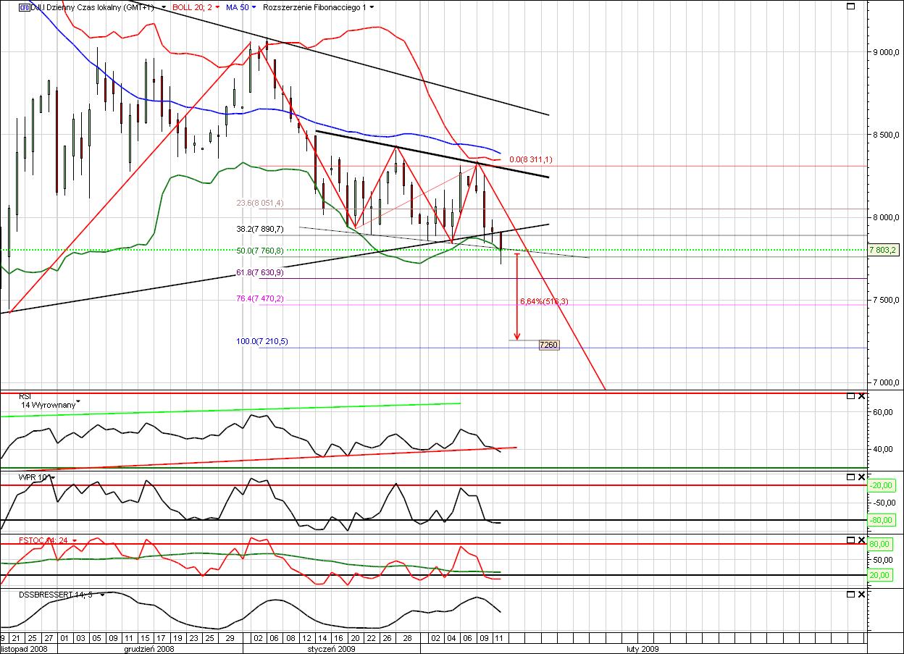Maximize the DSSBRESSERT indicator panel
904x654 pixels.
(851, 595)
